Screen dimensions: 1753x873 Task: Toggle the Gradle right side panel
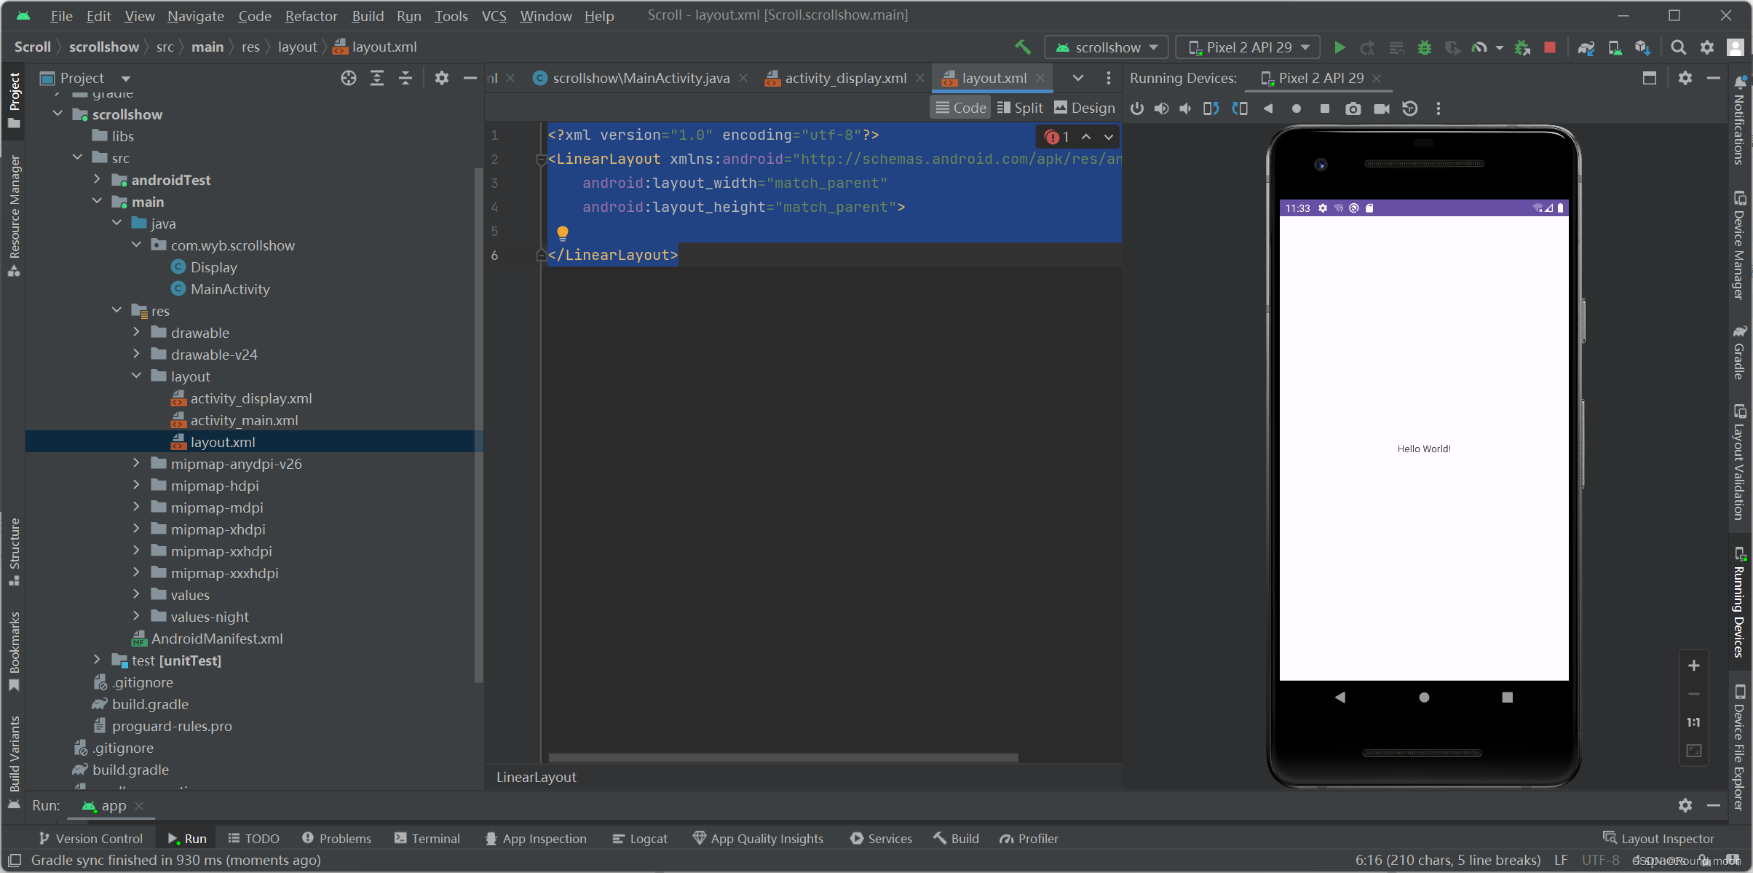tap(1739, 352)
